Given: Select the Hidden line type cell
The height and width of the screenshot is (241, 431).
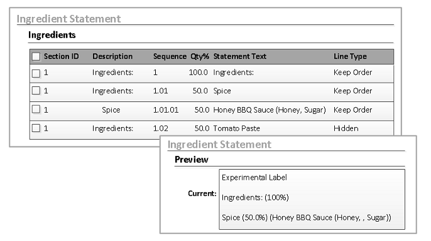Looking at the screenshot, I should (x=346, y=128).
